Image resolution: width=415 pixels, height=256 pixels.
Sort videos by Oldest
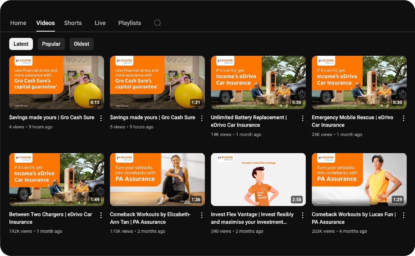(81, 44)
